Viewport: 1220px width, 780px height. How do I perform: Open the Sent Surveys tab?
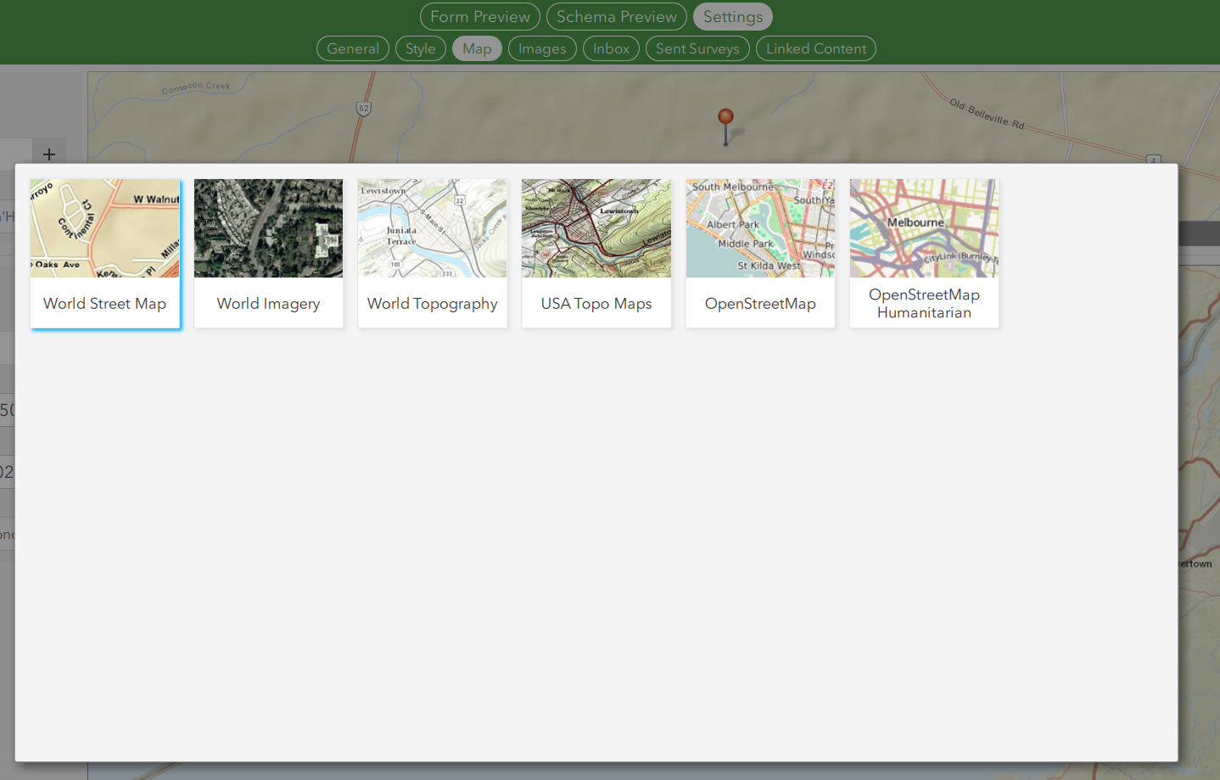tap(697, 48)
